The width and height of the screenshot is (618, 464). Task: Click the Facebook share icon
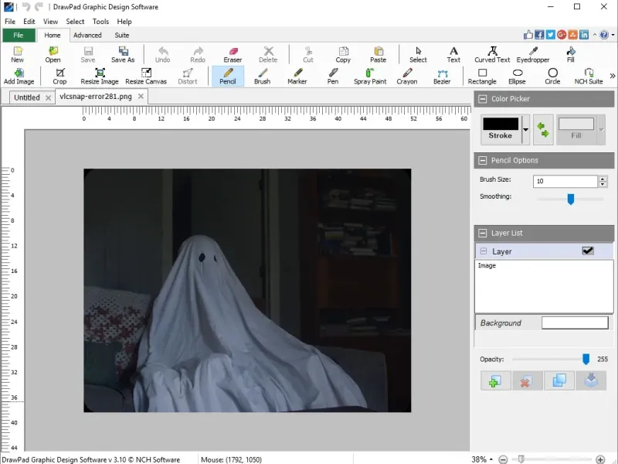click(x=539, y=35)
